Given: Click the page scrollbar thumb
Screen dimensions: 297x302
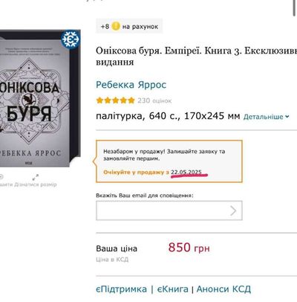Looking at the screenshot, I should coord(295,7).
